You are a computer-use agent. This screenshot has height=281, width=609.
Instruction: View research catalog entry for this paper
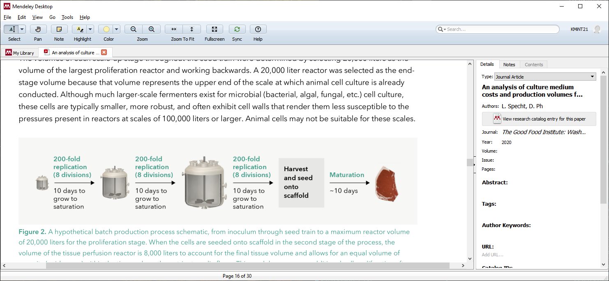[x=539, y=119]
